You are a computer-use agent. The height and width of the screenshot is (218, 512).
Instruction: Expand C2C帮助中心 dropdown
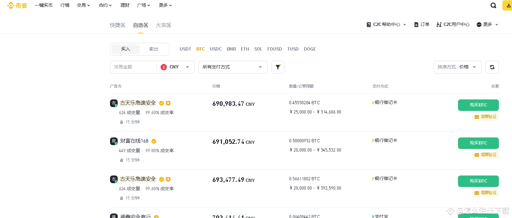click(386, 25)
